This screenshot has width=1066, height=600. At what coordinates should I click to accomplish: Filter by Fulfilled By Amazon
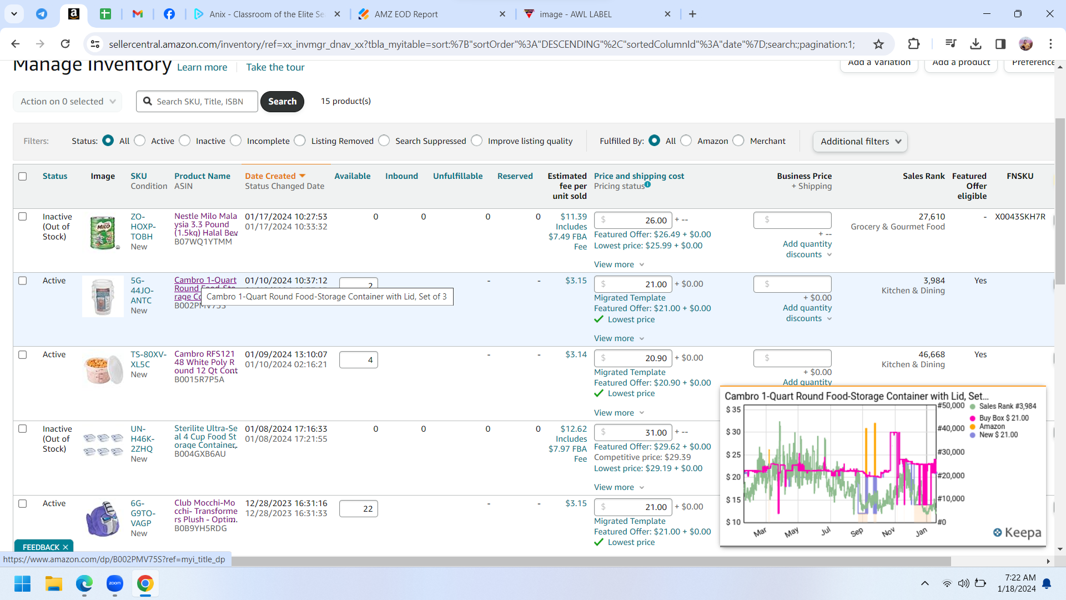point(686,141)
